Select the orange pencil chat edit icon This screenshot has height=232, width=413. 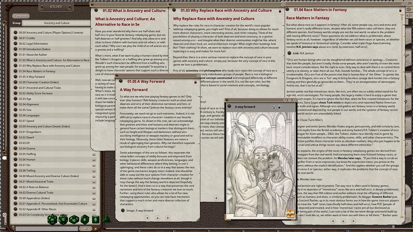pyautogui.click(x=96, y=228)
